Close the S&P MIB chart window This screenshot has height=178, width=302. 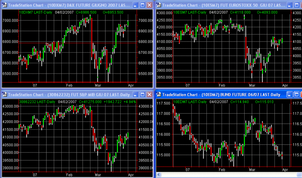coord(149,94)
